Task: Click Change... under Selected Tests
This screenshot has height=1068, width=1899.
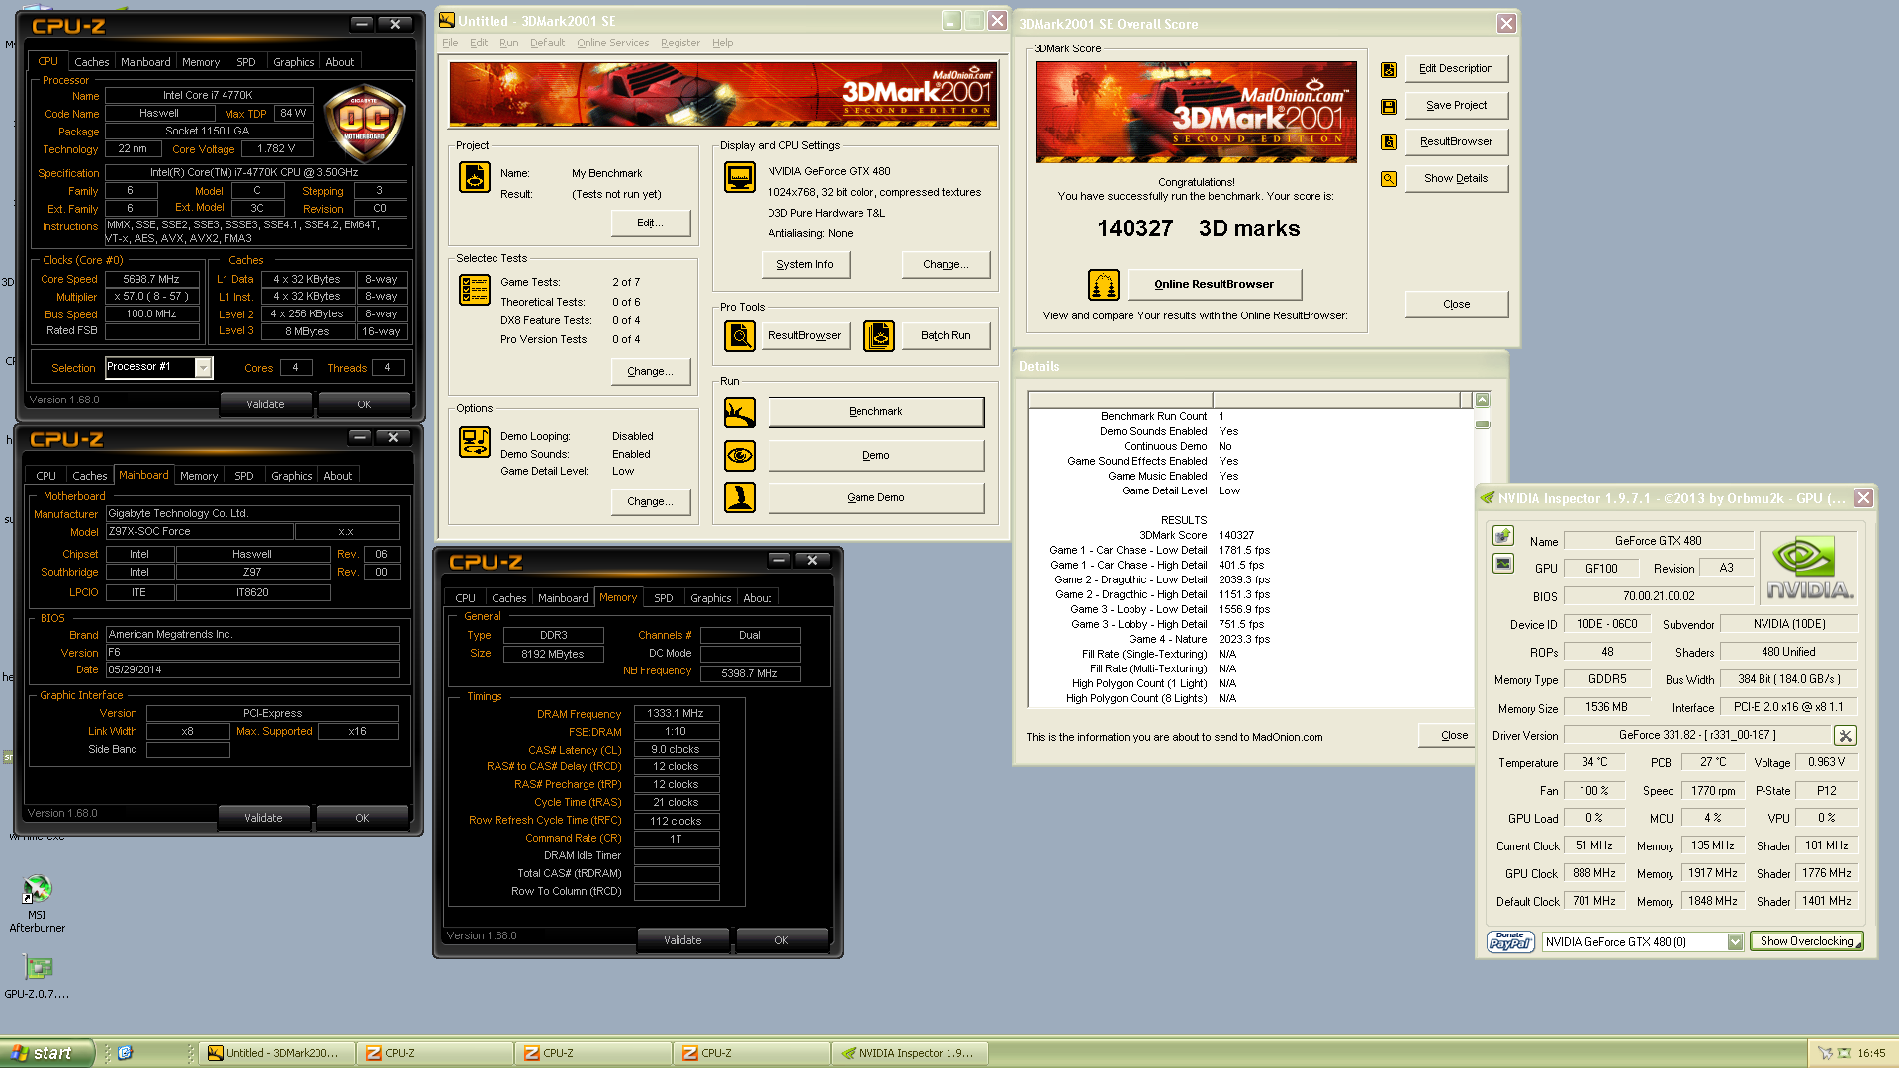Action: coord(650,372)
